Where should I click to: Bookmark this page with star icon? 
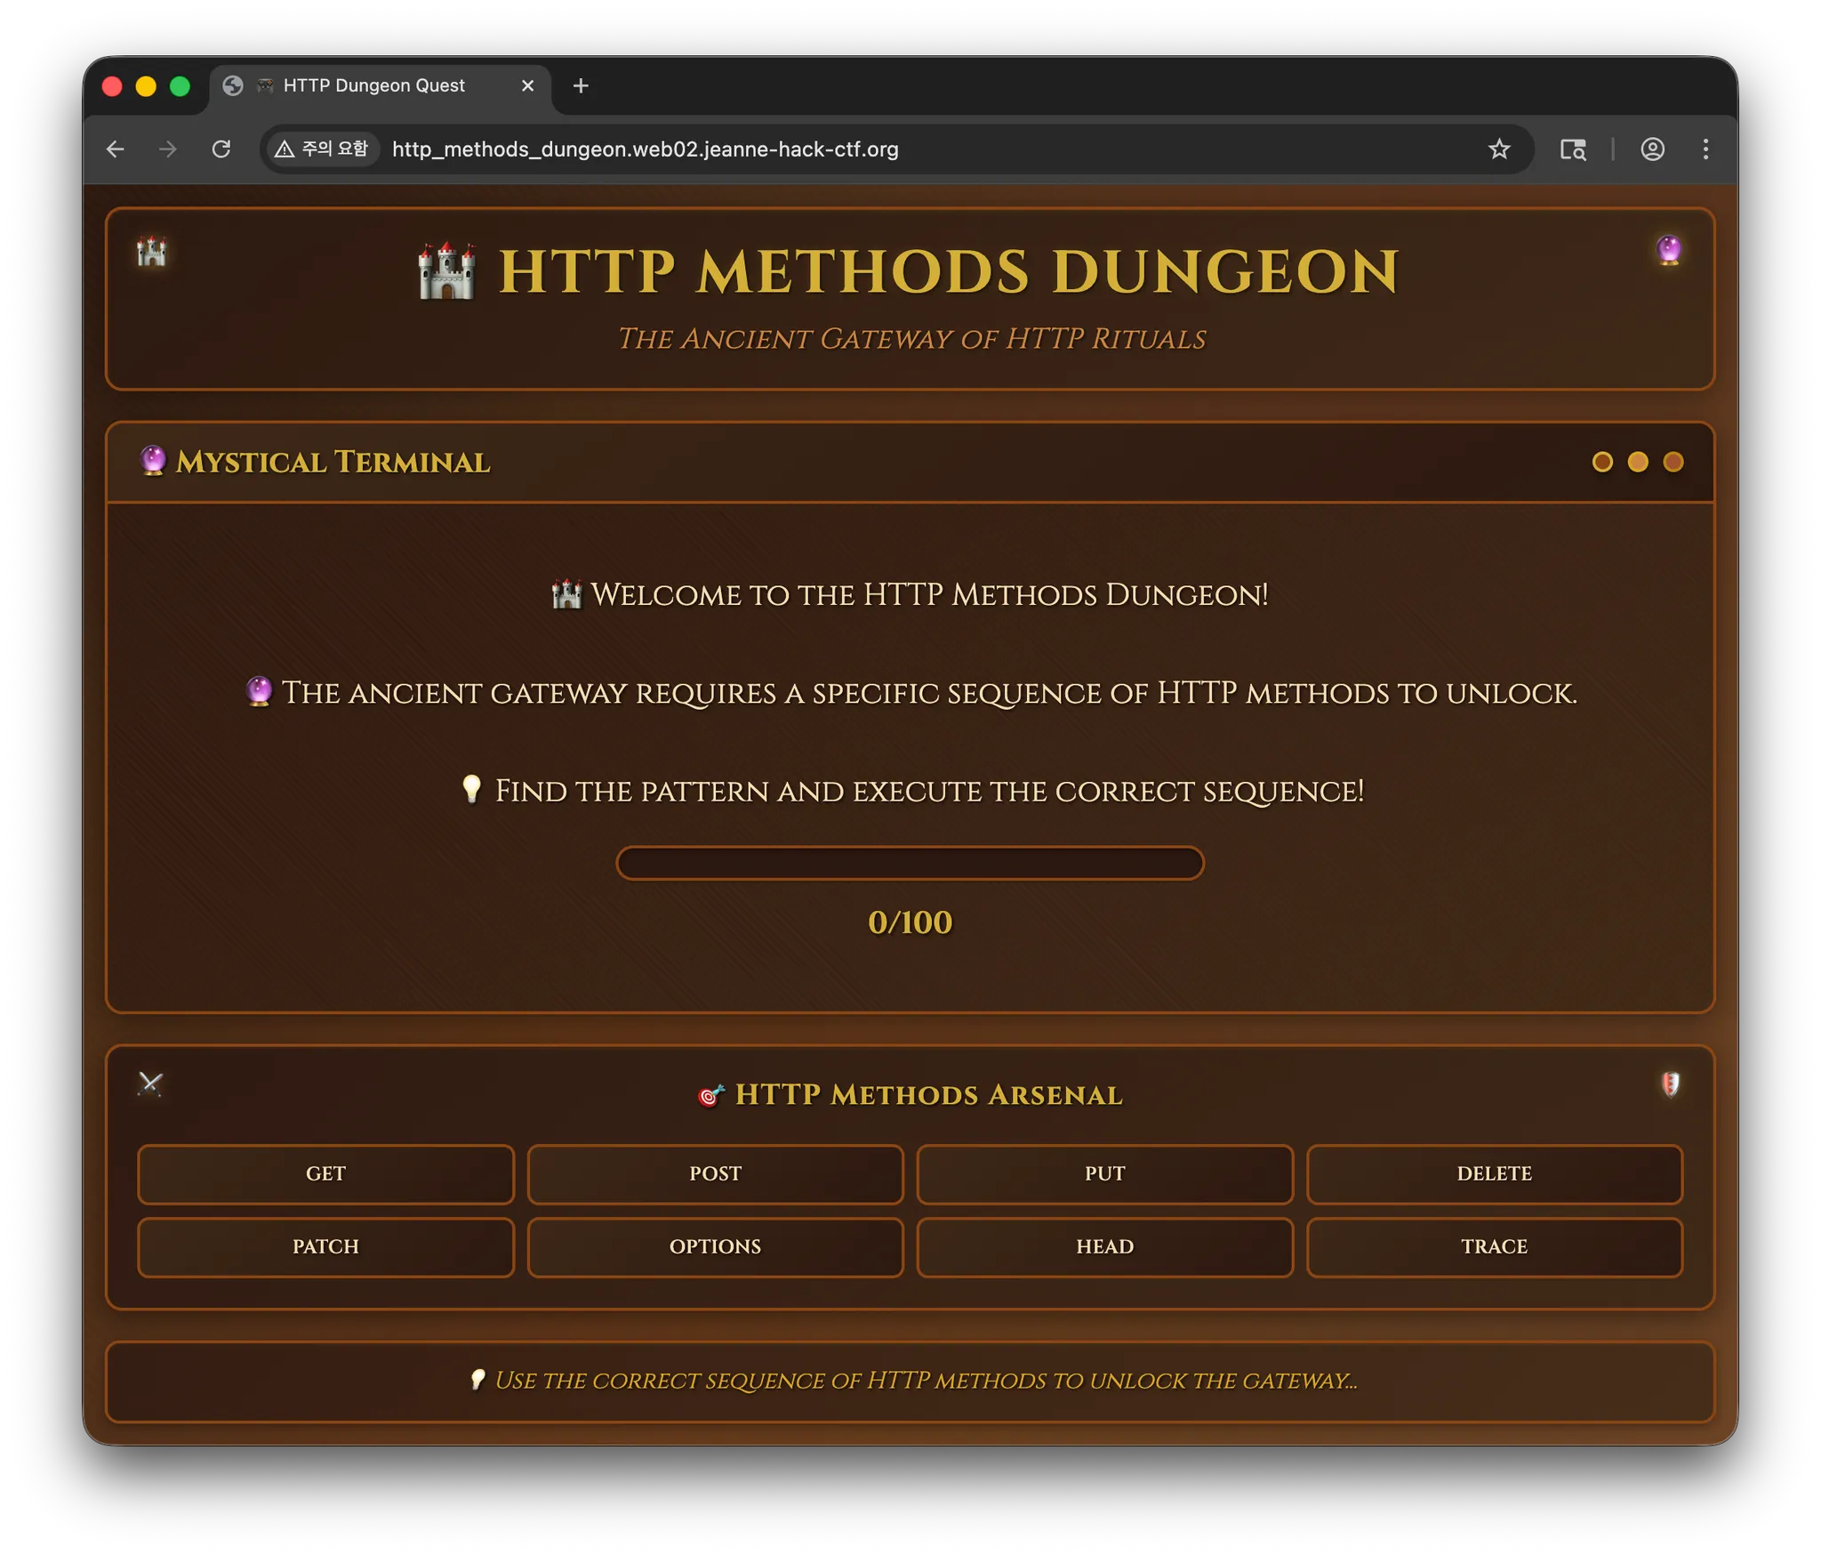1499,149
